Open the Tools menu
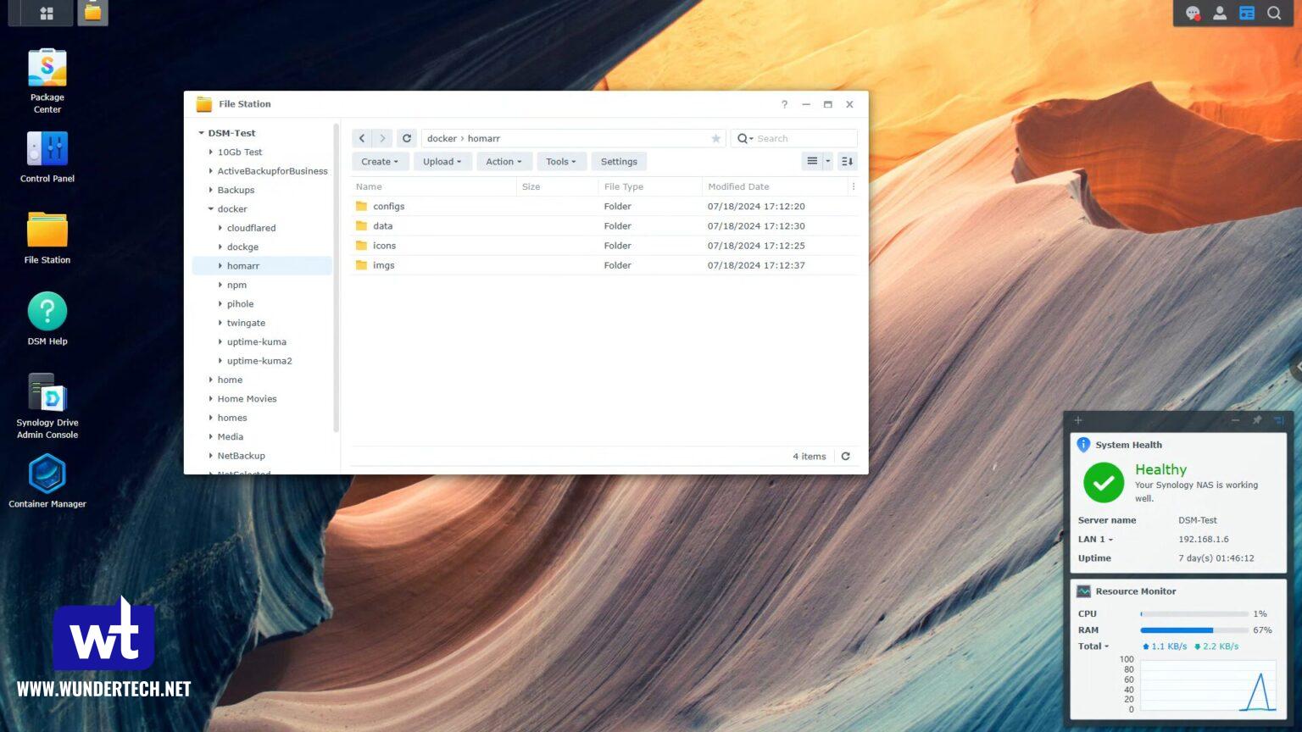The image size is (1302, 732). pos(560,161)
